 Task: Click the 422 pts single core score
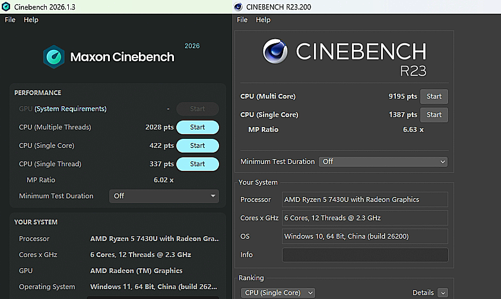pyautogui.click(x=161, y=146)
